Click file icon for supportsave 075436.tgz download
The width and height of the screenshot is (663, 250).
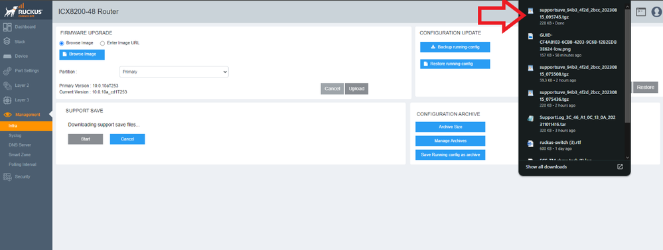530,94
